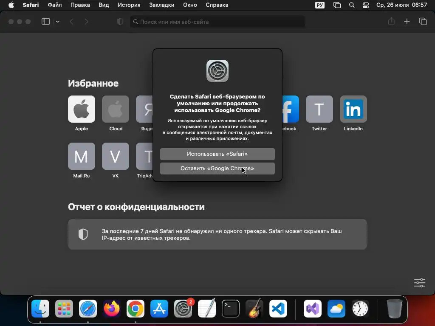Open the Facebook favorite tile
Viewport: 435px width, 326px height.
pyautogui.click(x=291, y=109)
